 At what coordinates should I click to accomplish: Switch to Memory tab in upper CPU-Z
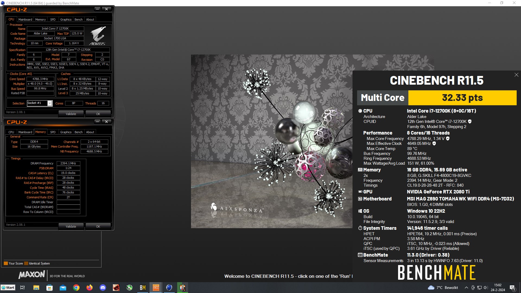(x=40, y=20)
